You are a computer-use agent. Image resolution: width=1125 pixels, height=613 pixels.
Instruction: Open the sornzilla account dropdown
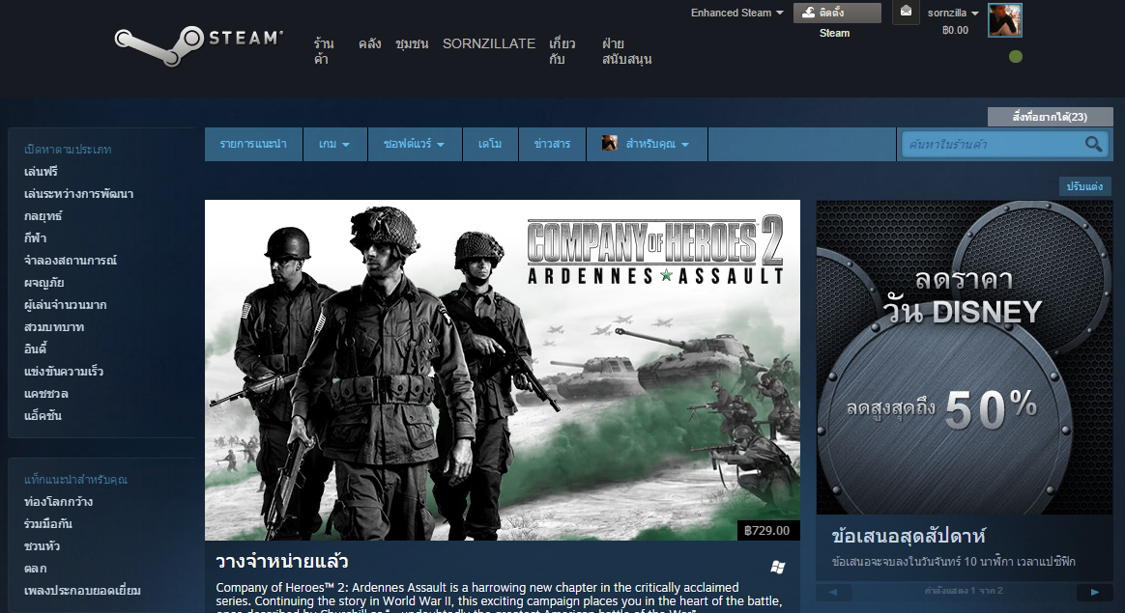coord(953,13)
